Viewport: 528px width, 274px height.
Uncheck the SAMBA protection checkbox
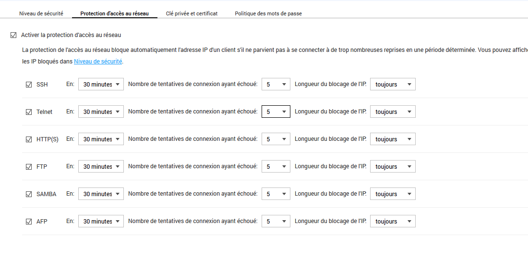click(29, 194)
